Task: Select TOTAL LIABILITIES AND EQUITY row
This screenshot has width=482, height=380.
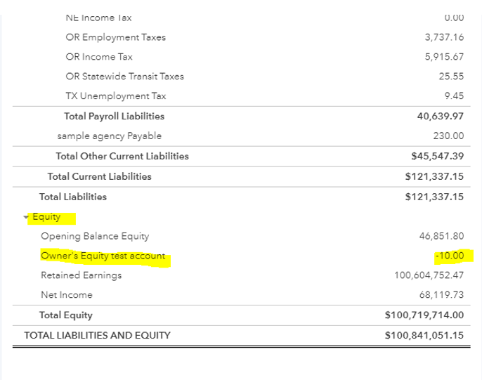Action: (241, 336)
